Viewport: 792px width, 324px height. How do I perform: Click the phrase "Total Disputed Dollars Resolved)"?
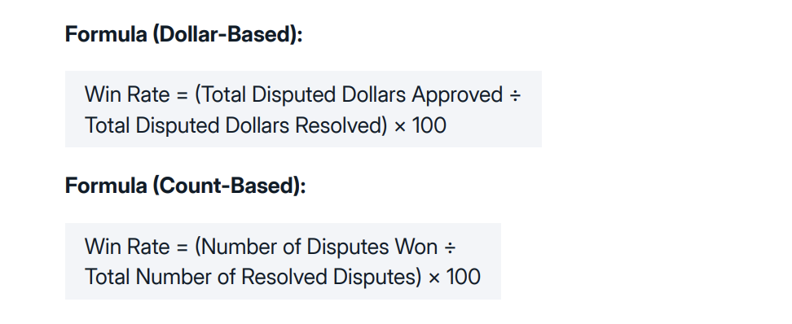point(236,125)
